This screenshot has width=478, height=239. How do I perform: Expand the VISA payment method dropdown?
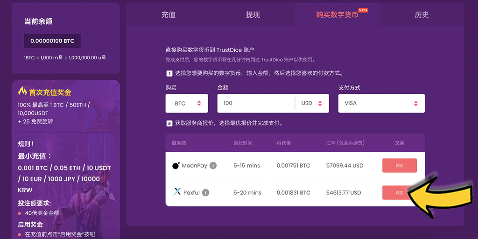(381, 103)
